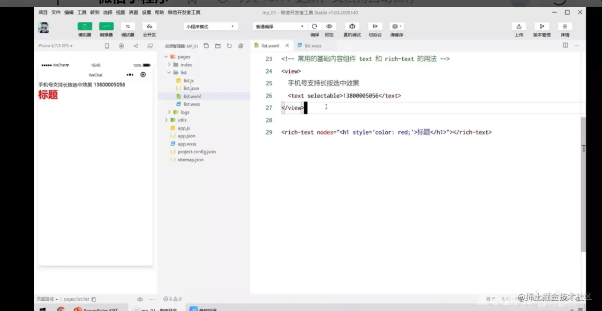
Task: Click the 切后台 switch to background icon
Action: (375, 26)
